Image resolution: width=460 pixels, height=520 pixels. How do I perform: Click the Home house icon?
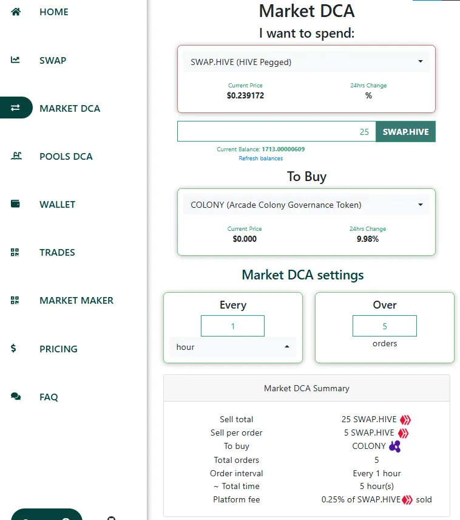(16, 12)
